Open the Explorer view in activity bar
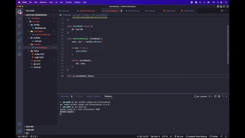Viewport: 245px width, 138px height. (x=20, y=12)
